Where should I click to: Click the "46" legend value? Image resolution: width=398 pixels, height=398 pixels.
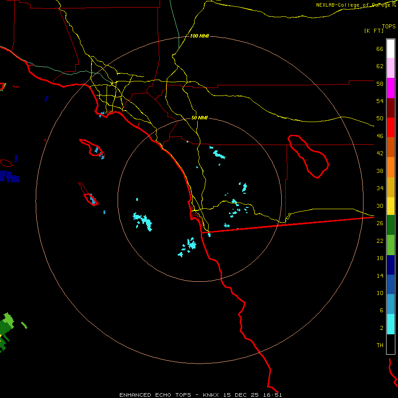tap(380, 136)
